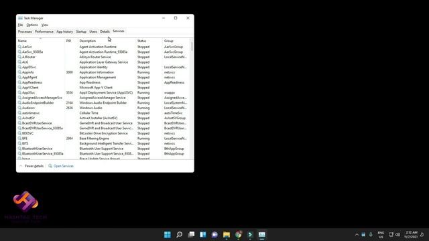Open the Windows Start menu
This screenshot has height=241, width=429.
coord(168,234)
